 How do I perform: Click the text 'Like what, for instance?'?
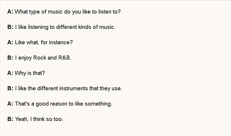point(44,42)
